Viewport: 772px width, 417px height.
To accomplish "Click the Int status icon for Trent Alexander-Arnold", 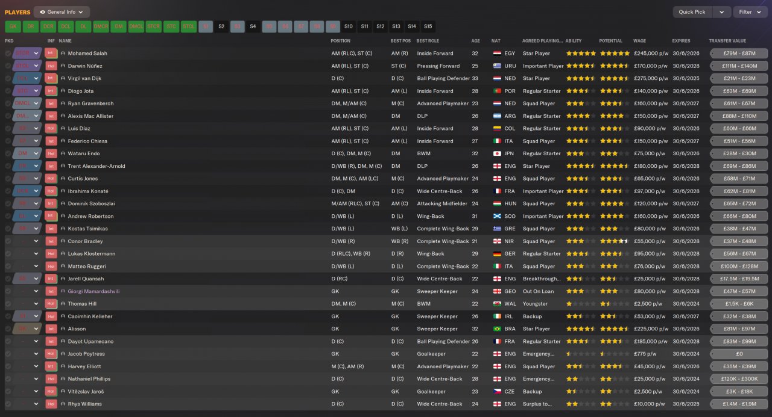I will [x=51, y=166].
